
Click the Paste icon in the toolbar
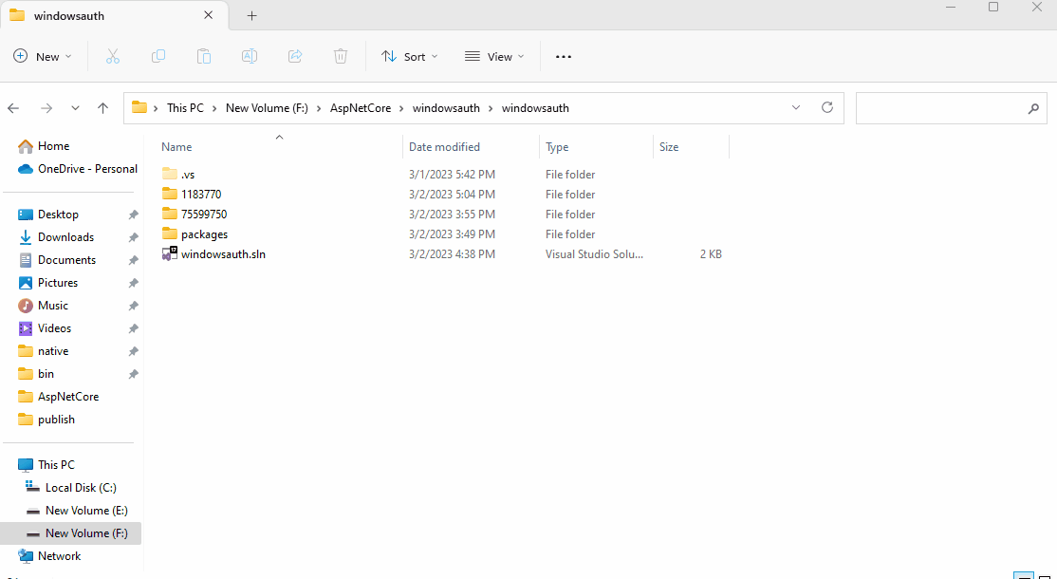[x=204, y=56]
